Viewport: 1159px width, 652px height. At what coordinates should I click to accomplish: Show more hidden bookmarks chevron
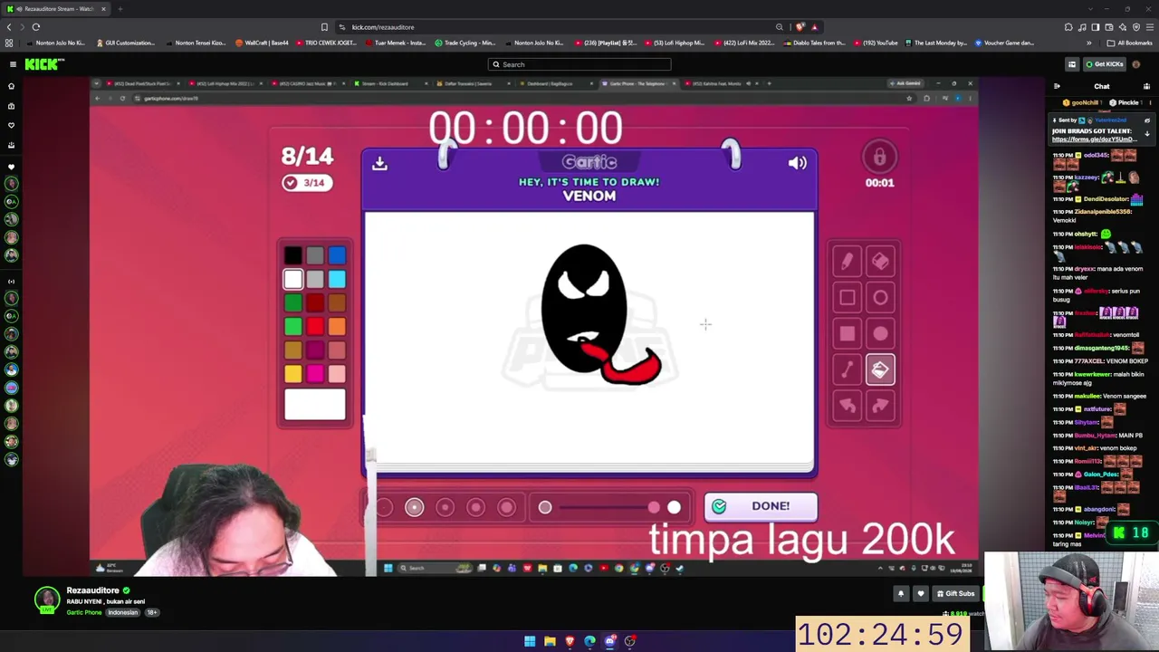[x=1089, y=43]
